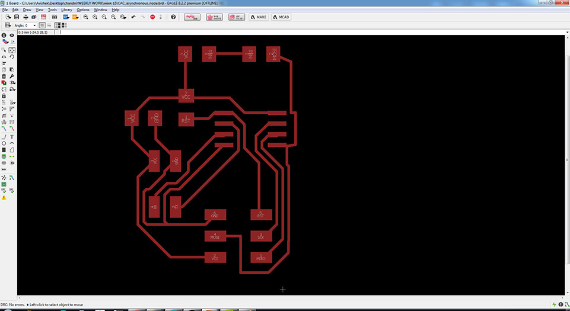Select the Change wrench tool

12,76
